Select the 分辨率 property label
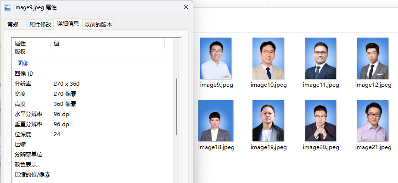The height and width of the screenshot is (183, 398). [x=23, y=84]
